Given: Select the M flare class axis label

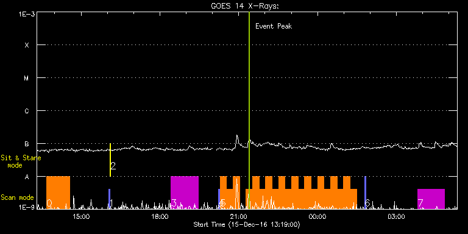Looking at the screenshot, I should point(27,78).
